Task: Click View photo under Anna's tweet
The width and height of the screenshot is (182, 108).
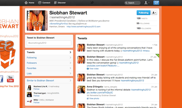Action: pos(94,98)
